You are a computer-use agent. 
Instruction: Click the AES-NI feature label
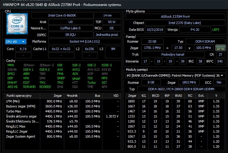coord(12,87)
